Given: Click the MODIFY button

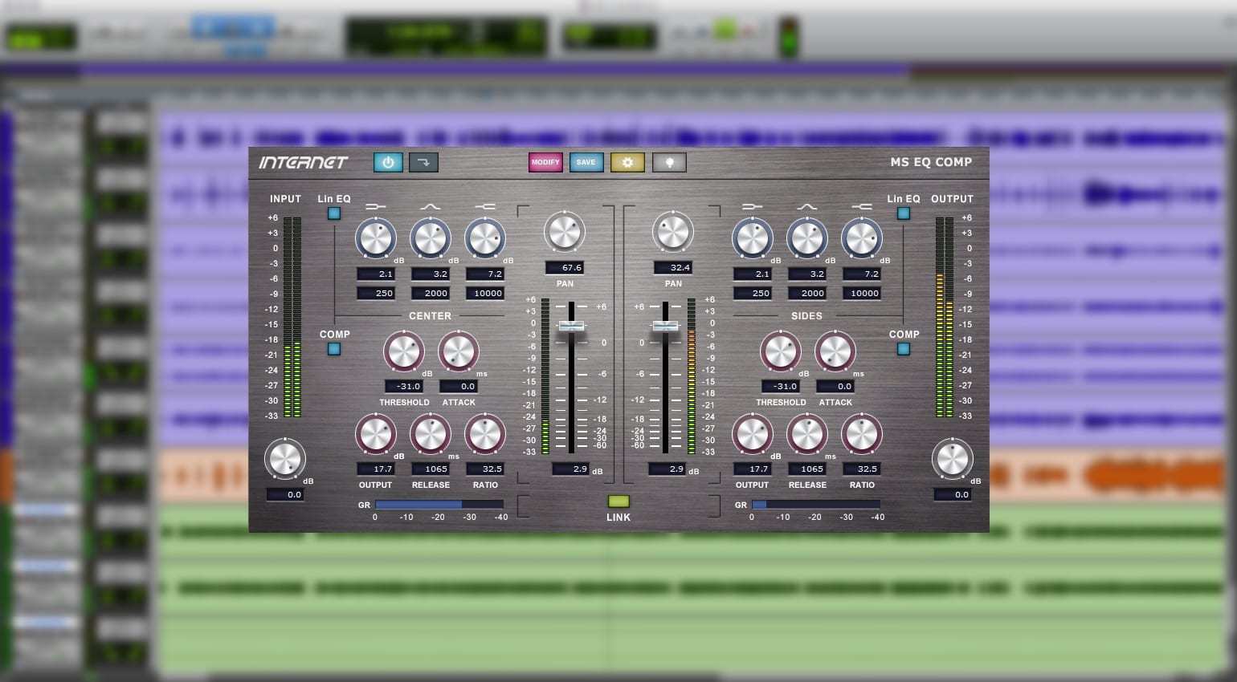Looking at the screenshot, I should [545, 162].
